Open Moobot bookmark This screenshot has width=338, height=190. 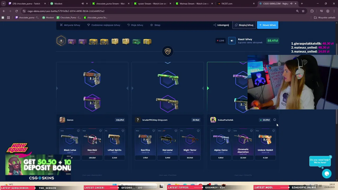(x=48, y=18)
